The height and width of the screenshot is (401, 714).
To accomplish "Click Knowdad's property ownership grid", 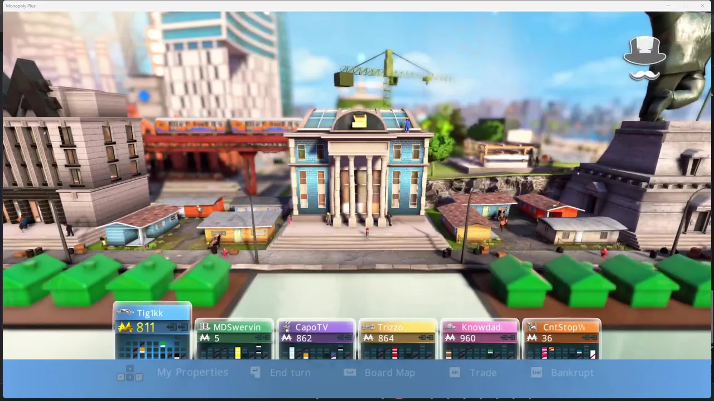I will pos(480,352).
